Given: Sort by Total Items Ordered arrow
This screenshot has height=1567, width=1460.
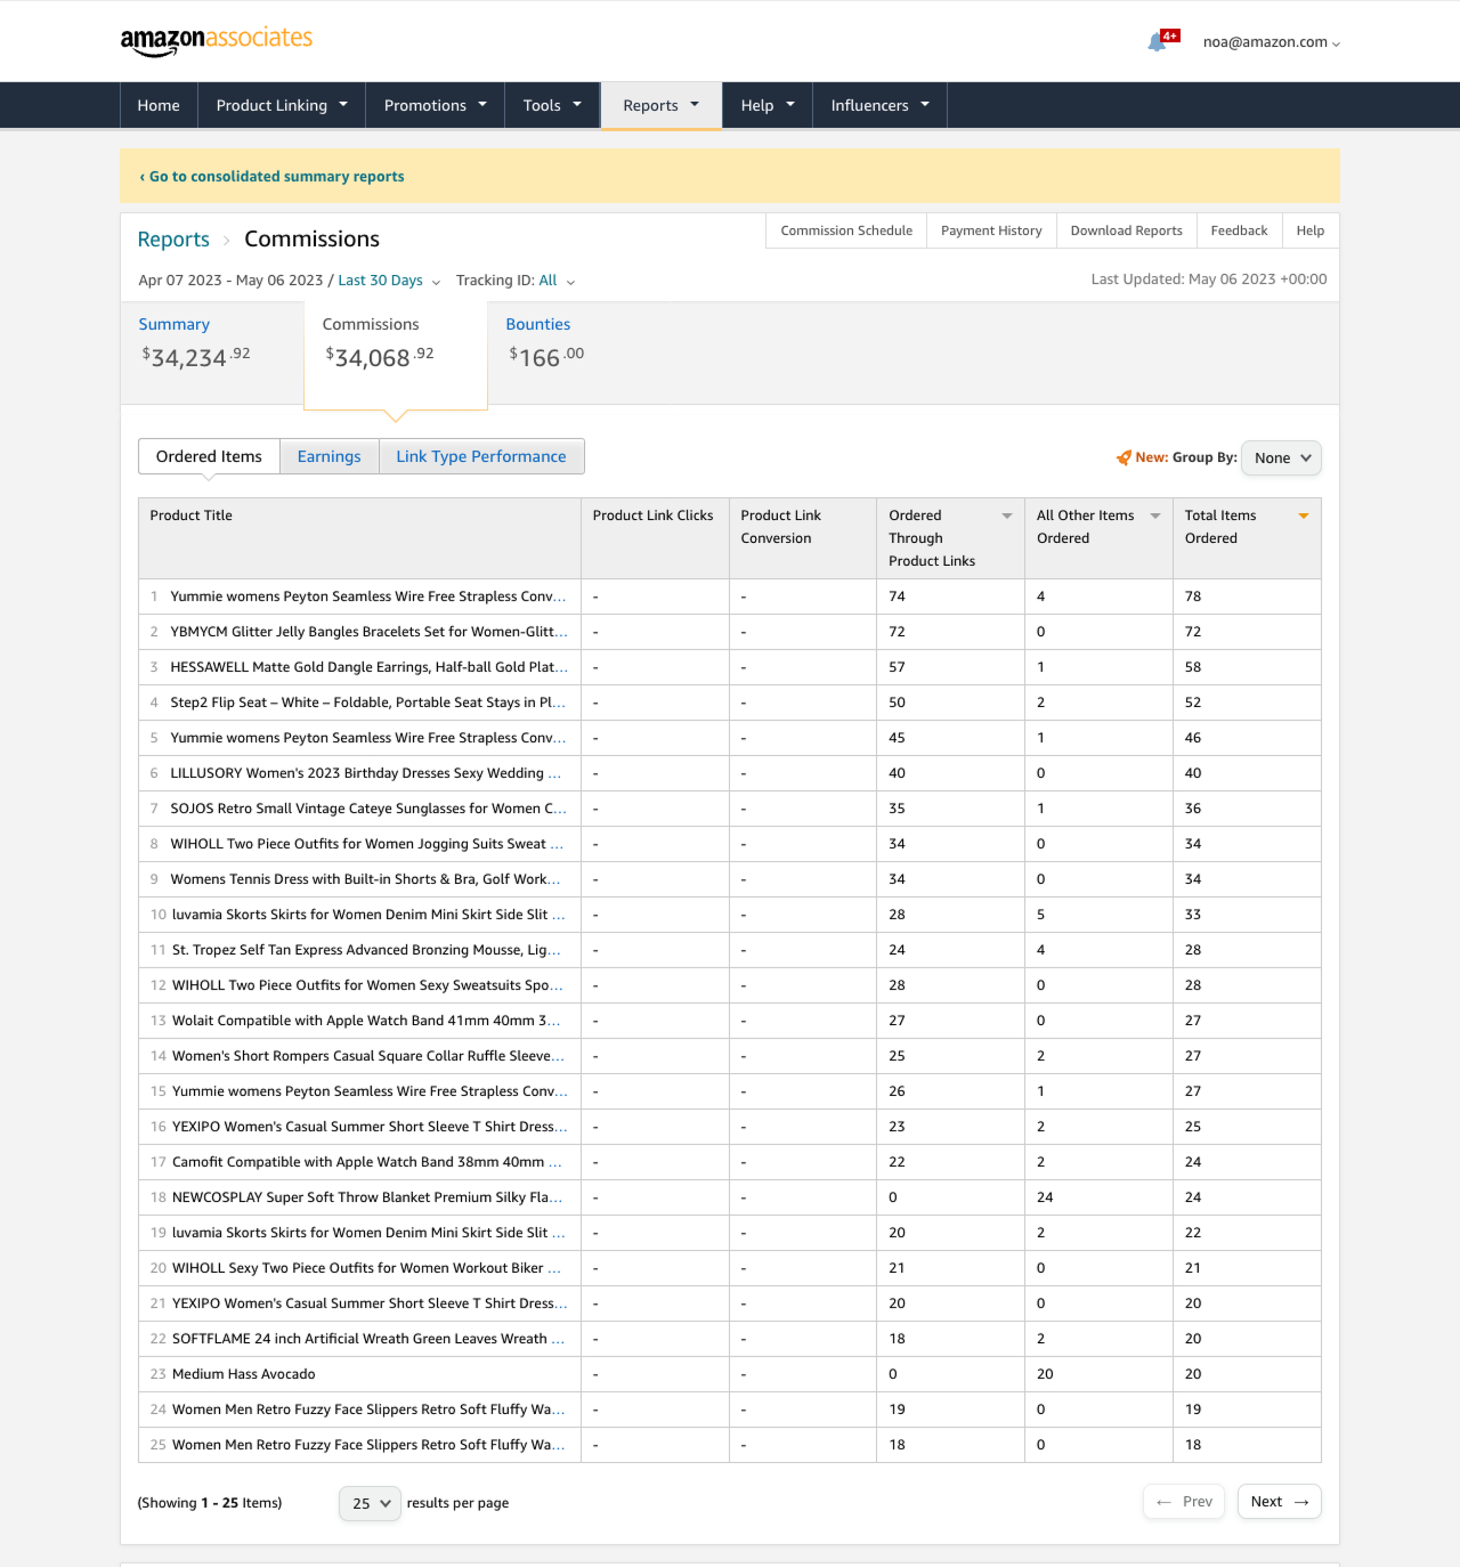Looking at the screenshot, I should point(1303,516).
